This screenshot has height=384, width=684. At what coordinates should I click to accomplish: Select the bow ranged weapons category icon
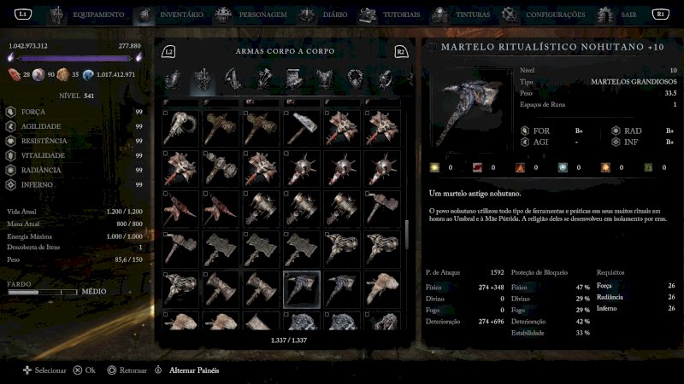click(x=233, y=79)
